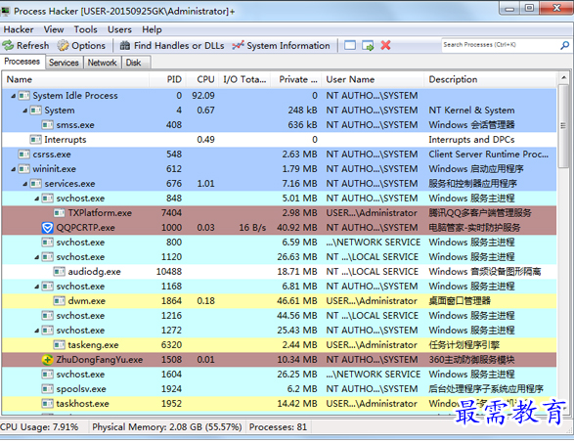This screenshot has height=443, width=574.
Task: Click the Refresh toolbar icon
Action: [8, 45]
